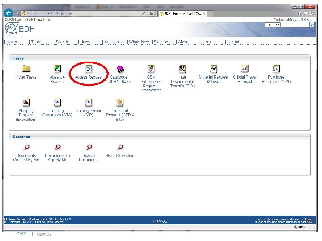
Task: Click the browser favorites star icon
Action: click(306, 13)
